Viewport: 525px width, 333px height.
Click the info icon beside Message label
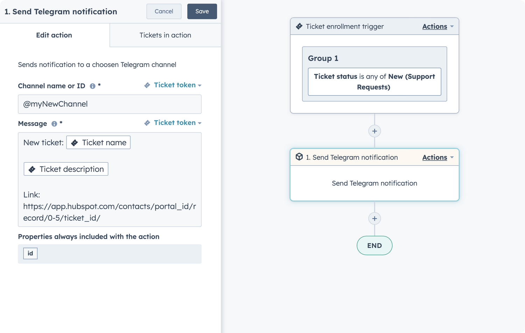[54, 124]
